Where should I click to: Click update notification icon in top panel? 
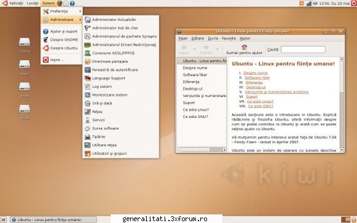point(302,3)
